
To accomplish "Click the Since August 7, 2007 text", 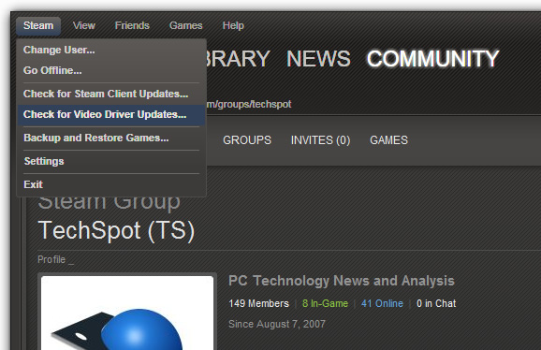I will click(277, 324).
